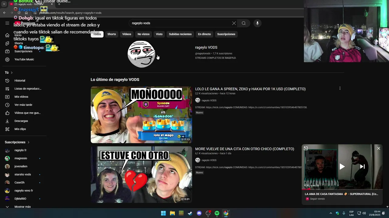Open MORE VUELVE DE UNA CITA video title
Image resolution: width=389 pixels, height=218 pixels.
click(x=245, y=149)
